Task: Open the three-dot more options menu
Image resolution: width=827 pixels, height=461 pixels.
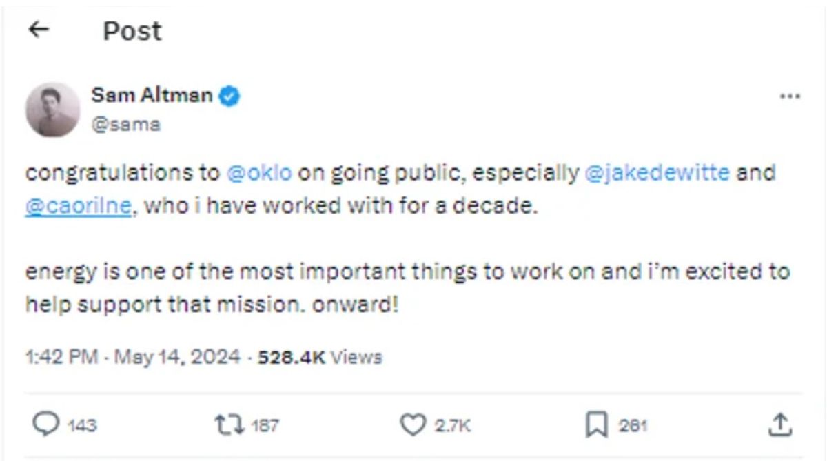Action: click(x=789, y=97)
